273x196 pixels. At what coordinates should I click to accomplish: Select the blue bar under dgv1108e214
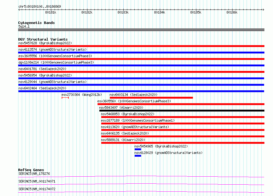141,65
